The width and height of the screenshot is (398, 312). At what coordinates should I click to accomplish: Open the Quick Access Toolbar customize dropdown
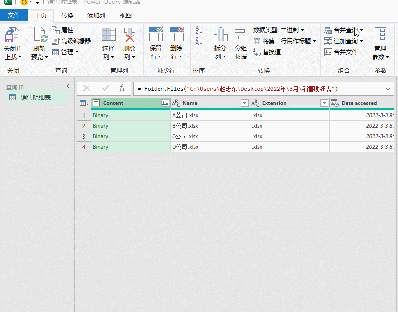pyautogui.click(x=37, y=2)
